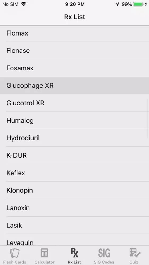Tap the Wi-Fi status icon
Screen dimensions: 149x265
pos(24,4)
